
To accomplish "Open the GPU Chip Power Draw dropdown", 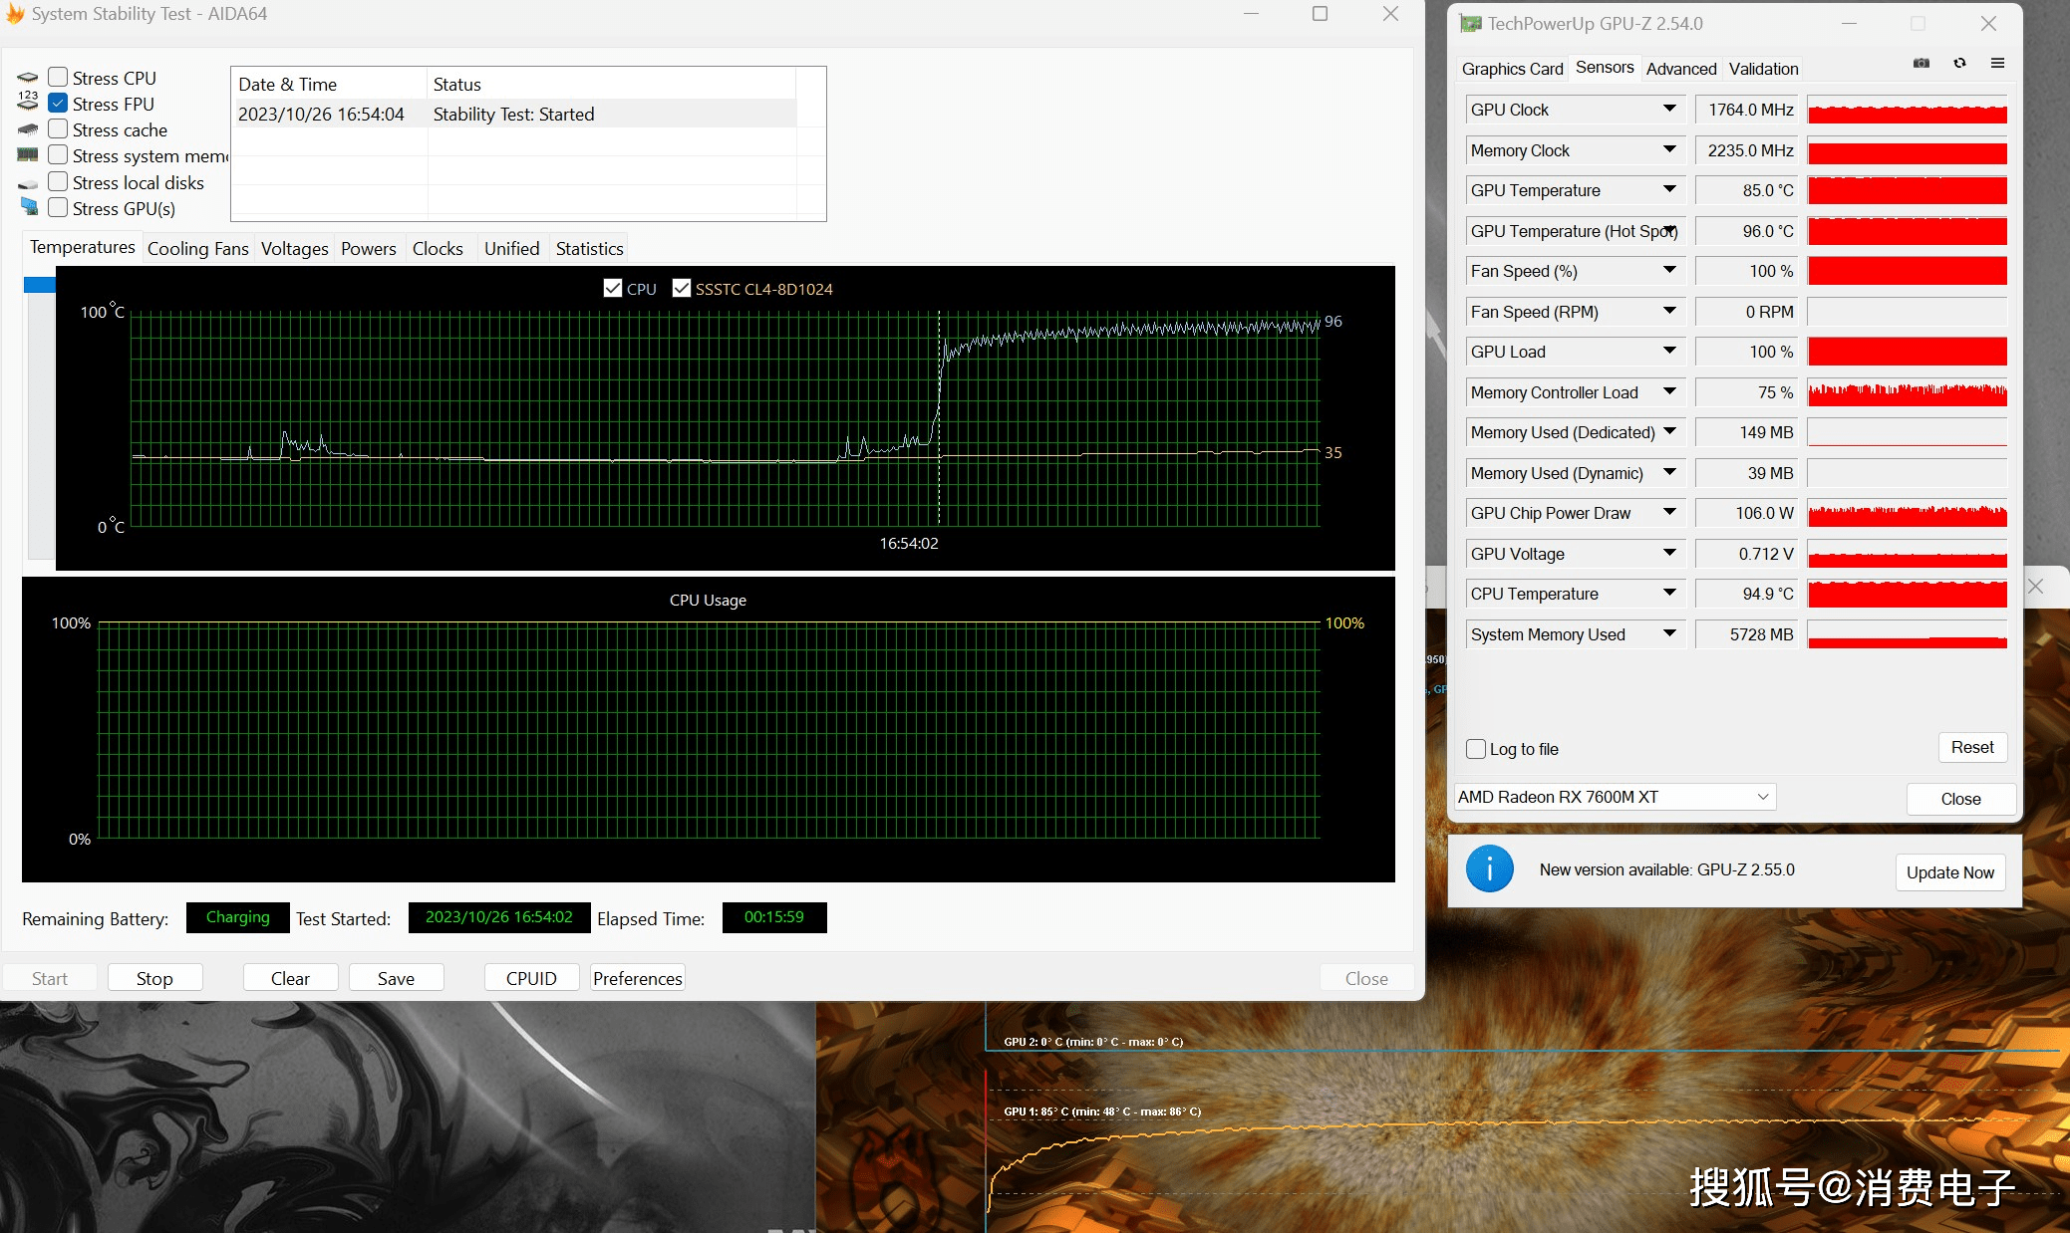I will [x=1669, y=512].
